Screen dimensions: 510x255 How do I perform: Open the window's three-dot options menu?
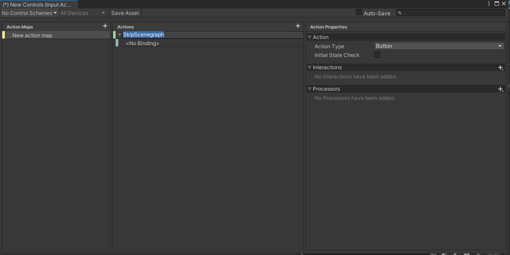pyautogui.click(x=489, y=4)
